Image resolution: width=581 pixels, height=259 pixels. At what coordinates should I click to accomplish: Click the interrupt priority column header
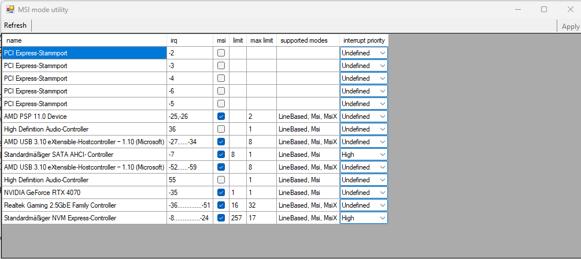coord(364,40)
